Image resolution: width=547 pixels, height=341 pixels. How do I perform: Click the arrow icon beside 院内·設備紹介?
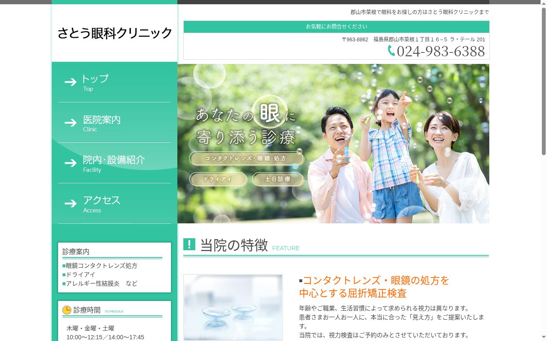pyautogui.click(x=71, y=163)
